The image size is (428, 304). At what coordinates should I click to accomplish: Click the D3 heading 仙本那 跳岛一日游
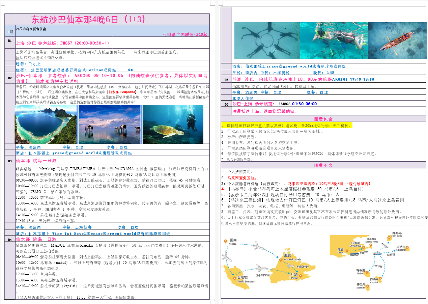pyautogui.click(x=36, y=161)
